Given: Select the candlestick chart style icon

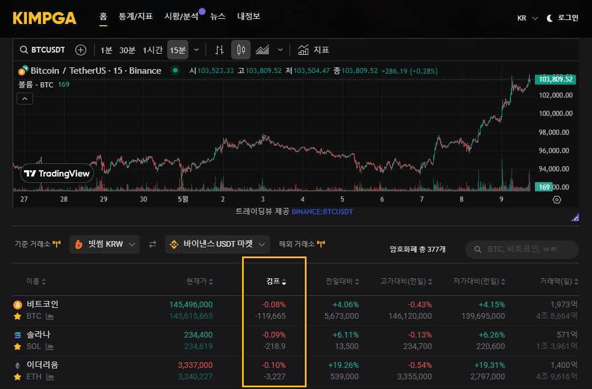Looking at the screenshot, I should click(241, 50).
